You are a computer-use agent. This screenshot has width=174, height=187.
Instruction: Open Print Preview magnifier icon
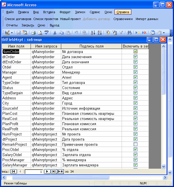(x=40, y=33)
